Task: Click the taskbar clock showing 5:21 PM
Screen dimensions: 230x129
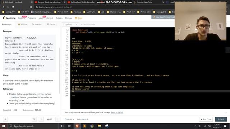Action: (x=217, y=126)
